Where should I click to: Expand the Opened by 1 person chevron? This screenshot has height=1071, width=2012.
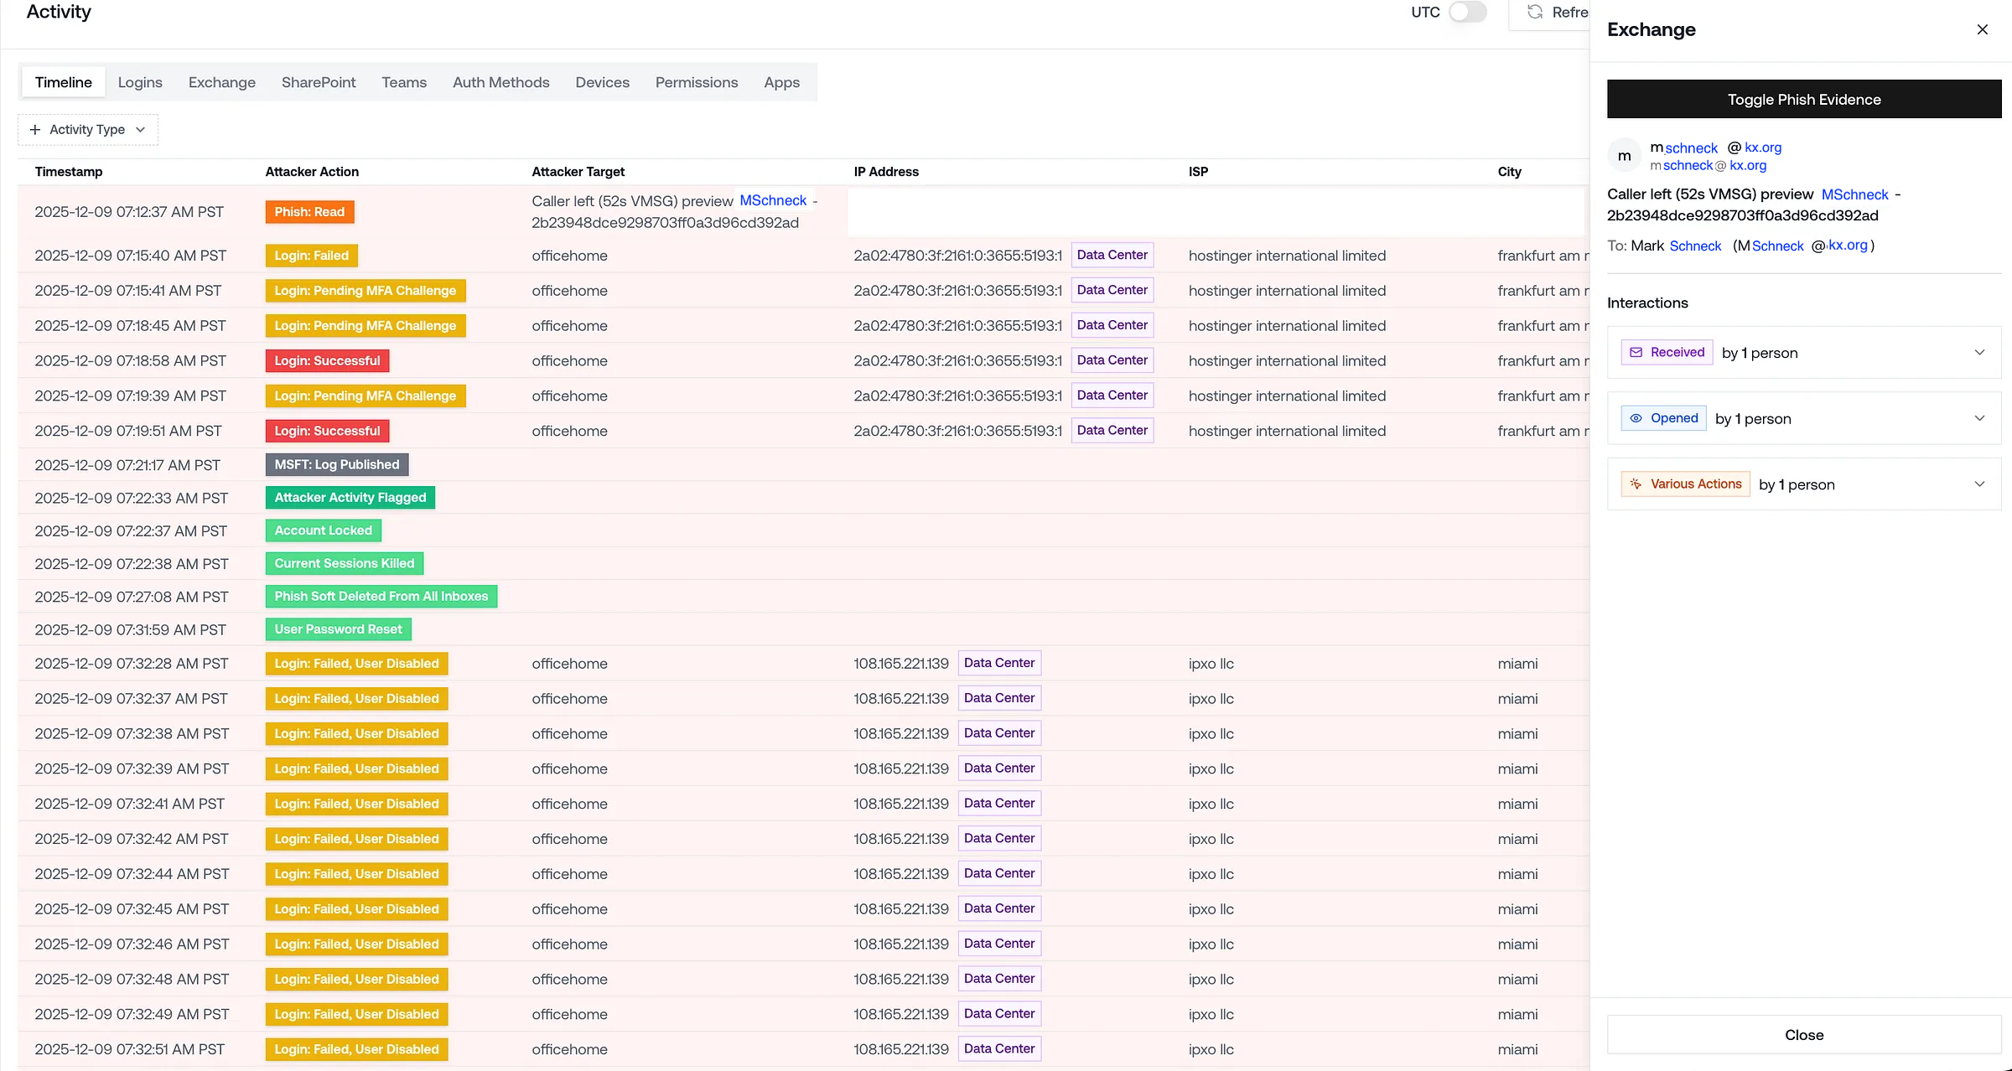click(x=1979, y=418)
